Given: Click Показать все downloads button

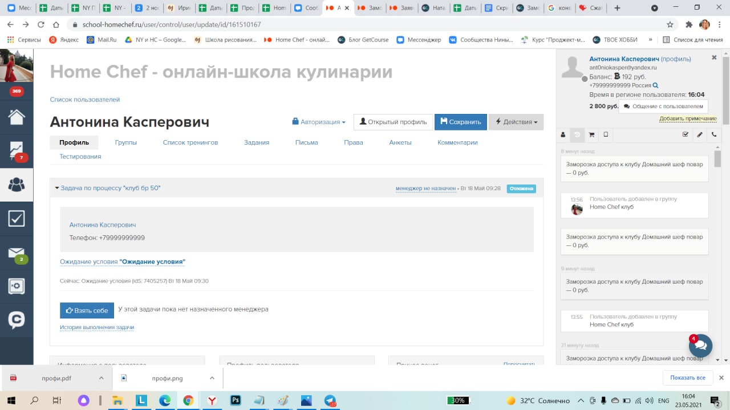Looking at the screenshot, I should pos(688,378).
